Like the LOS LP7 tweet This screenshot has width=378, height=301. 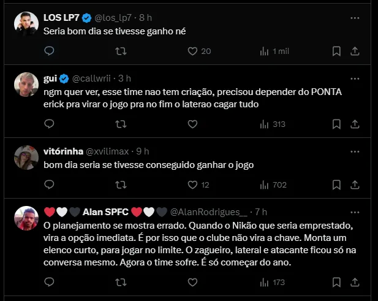coord(192,51)
